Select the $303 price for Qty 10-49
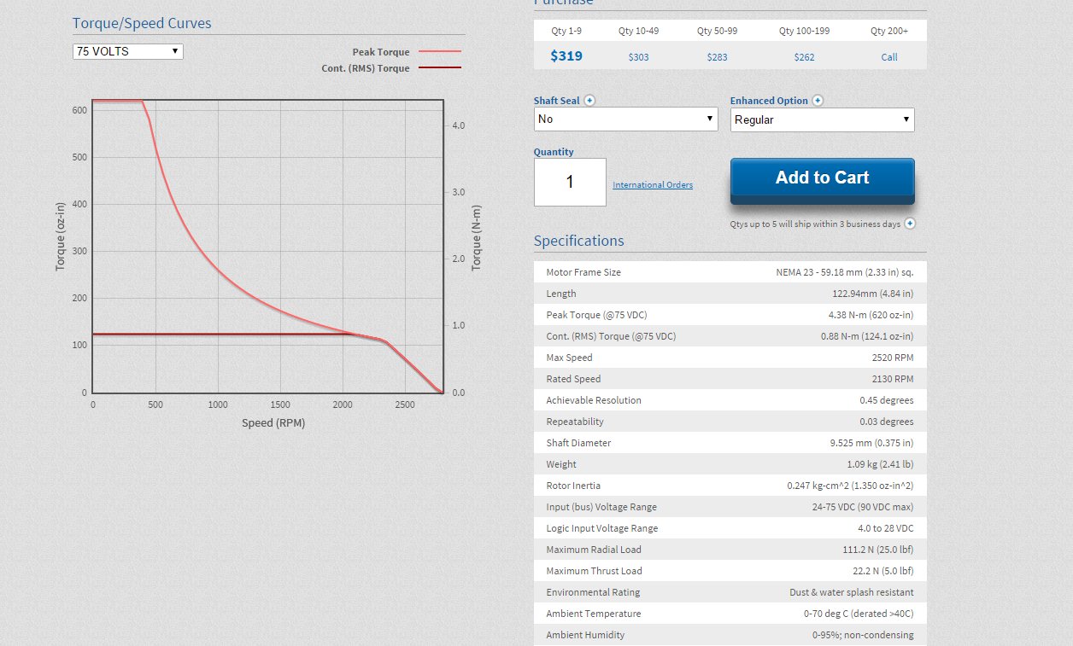The height and width of the screenshot is (646, 1073). click(638, 57)
